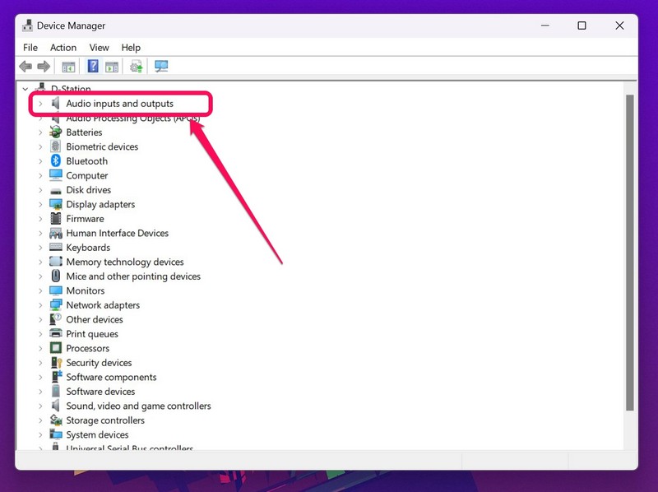
Task: Expand the Network adapters category
Action: 40,305
